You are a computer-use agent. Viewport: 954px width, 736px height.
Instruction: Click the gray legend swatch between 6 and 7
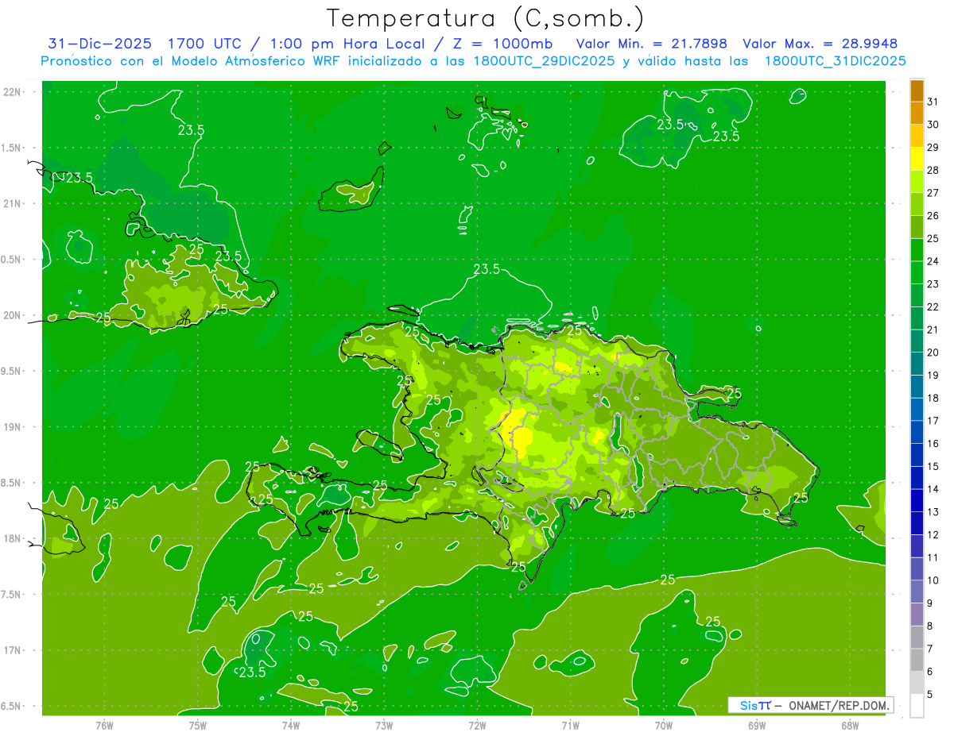coord(917,660)
